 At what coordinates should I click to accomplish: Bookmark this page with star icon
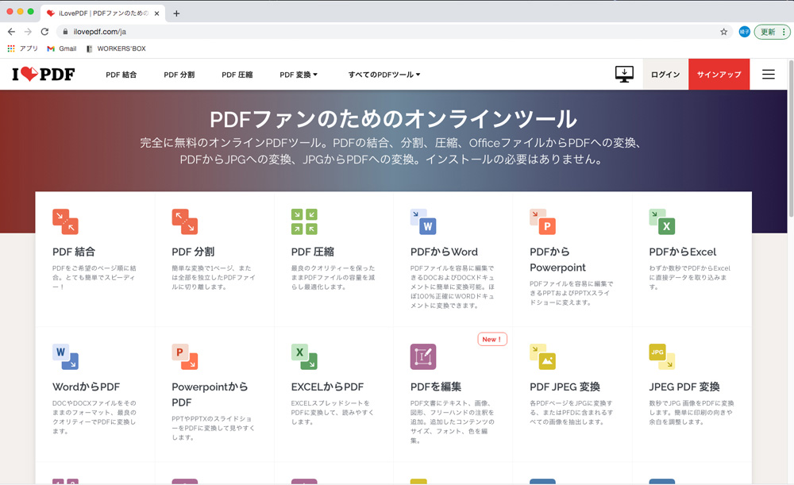723,32
